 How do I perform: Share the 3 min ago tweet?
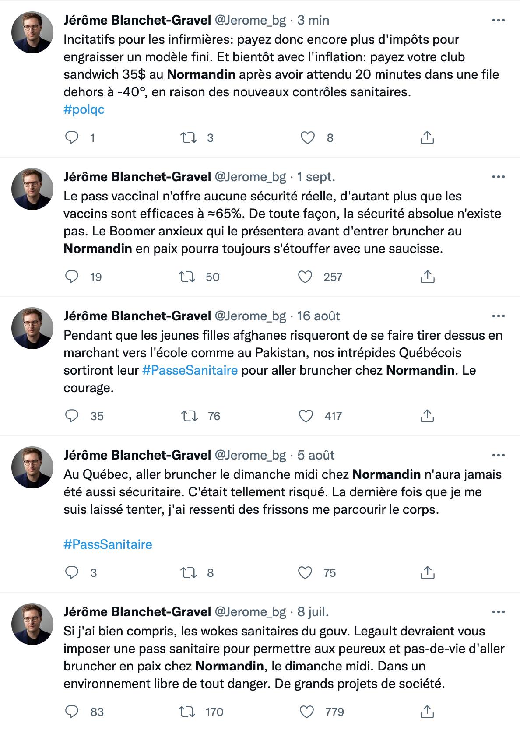click(x=427, y=138)
